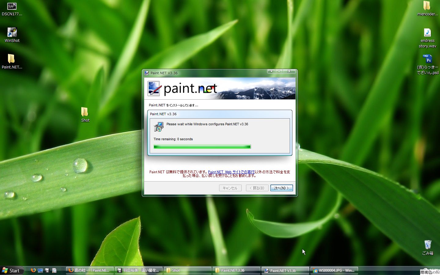This screenshot has height=275, width=440.
Task: Open the Paint.NET Web サイトでの寄付 link
Action: (231, 172)
